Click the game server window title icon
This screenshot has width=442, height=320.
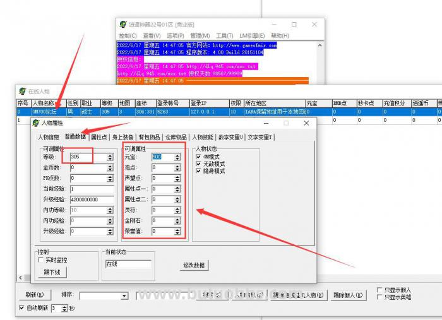pos(123,25)
